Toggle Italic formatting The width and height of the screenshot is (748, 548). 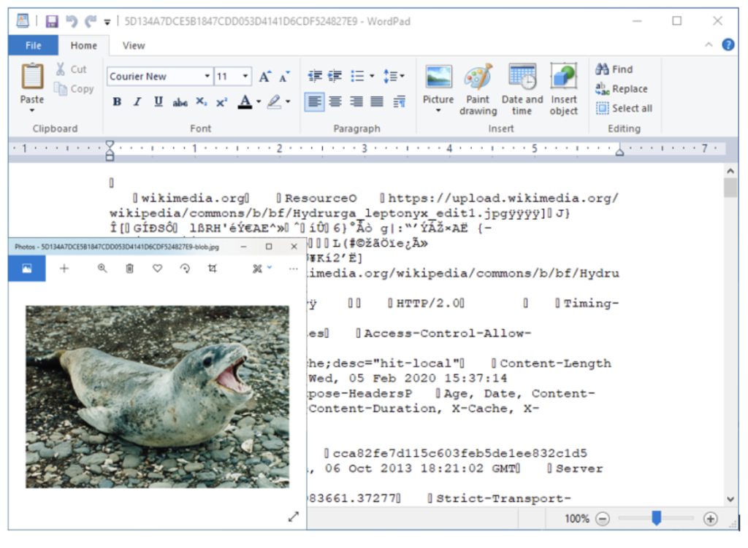click(x=137, y=102)
